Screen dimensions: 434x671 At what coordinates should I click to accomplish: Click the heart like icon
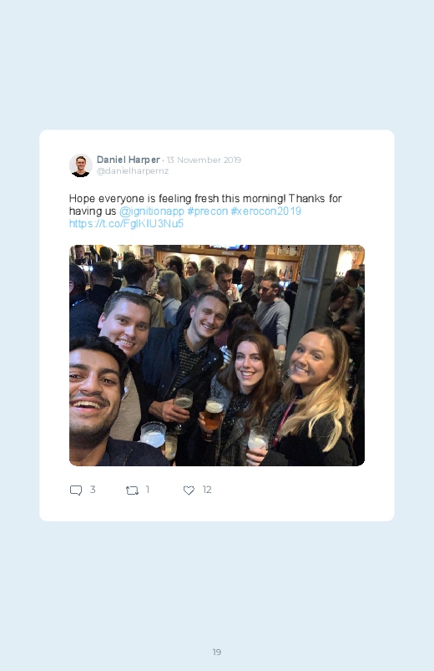point(189,491)
